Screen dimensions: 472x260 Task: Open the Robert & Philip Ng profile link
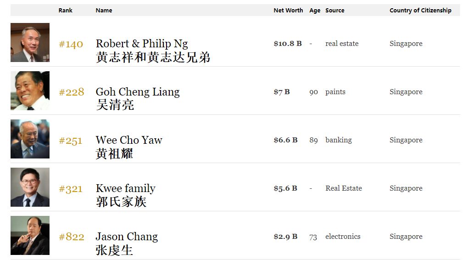pos(142,44)
